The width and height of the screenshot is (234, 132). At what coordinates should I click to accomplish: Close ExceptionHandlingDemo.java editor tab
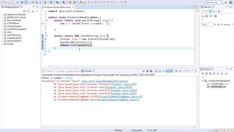click(73, 7)
